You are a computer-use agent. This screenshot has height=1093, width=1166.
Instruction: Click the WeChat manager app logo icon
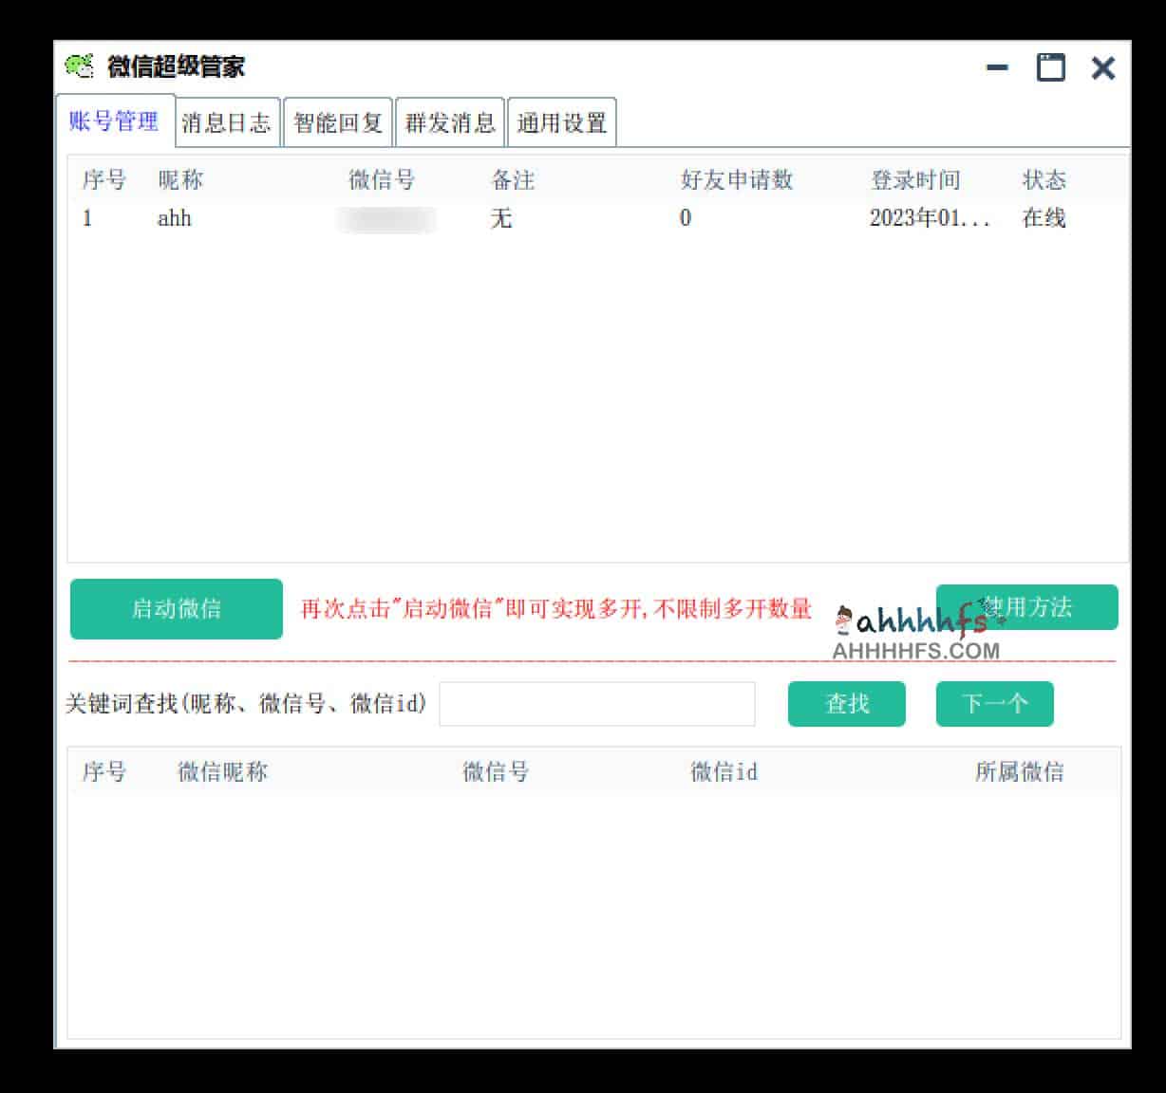point(80,66)
